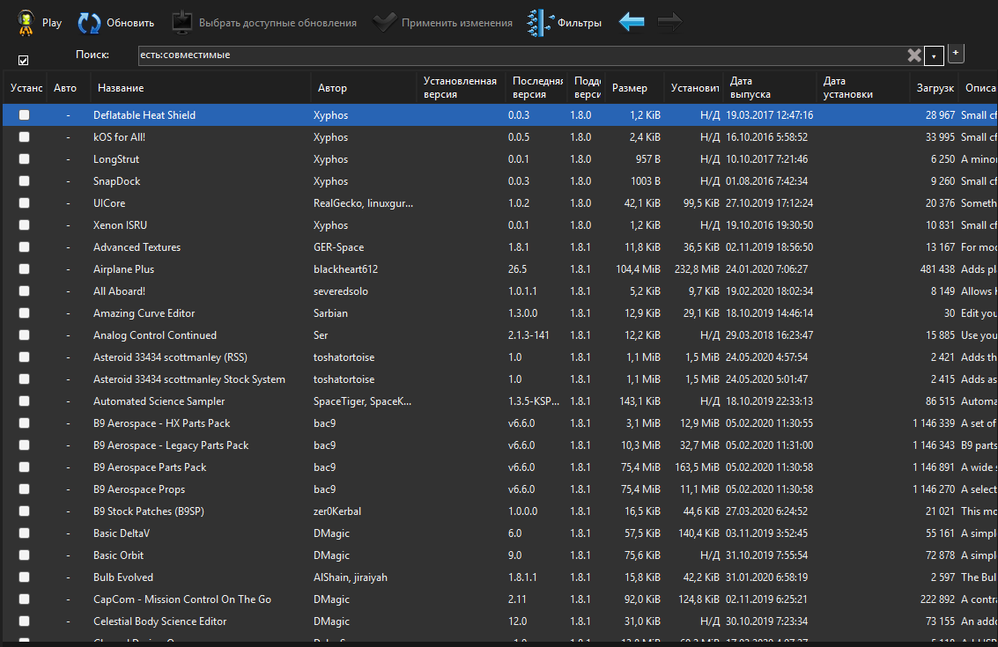Sort by Дата выпуска column header
This screenshot has width=998, height=647.
(x=770, y=88)
